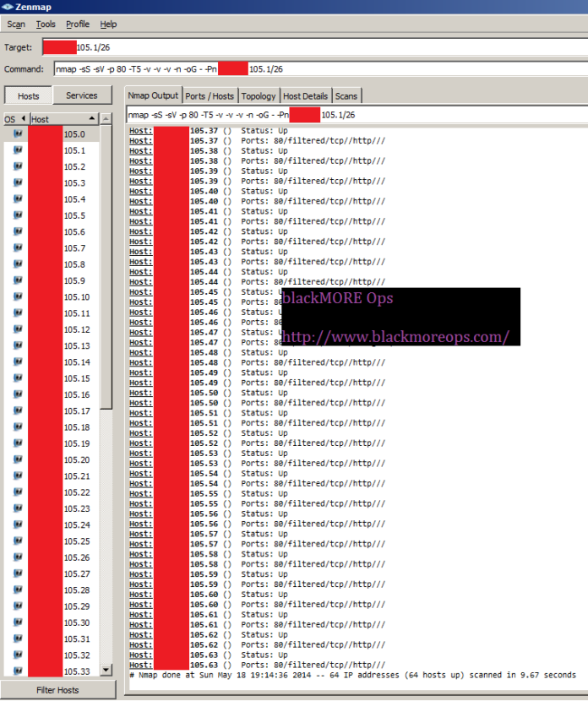This screenshot has width=588, height=701.
Task: Open the scan output selector combo box
Action: (x=357, y=115)
